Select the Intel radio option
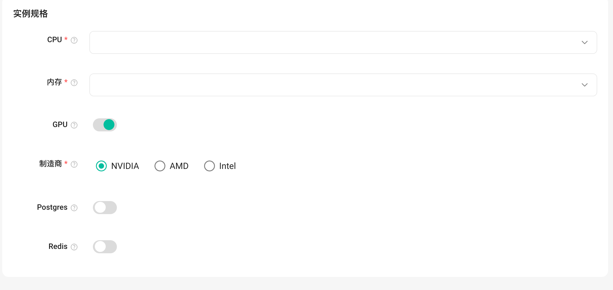The height and width of the screenshot is (290, 613). coord(210,166)
